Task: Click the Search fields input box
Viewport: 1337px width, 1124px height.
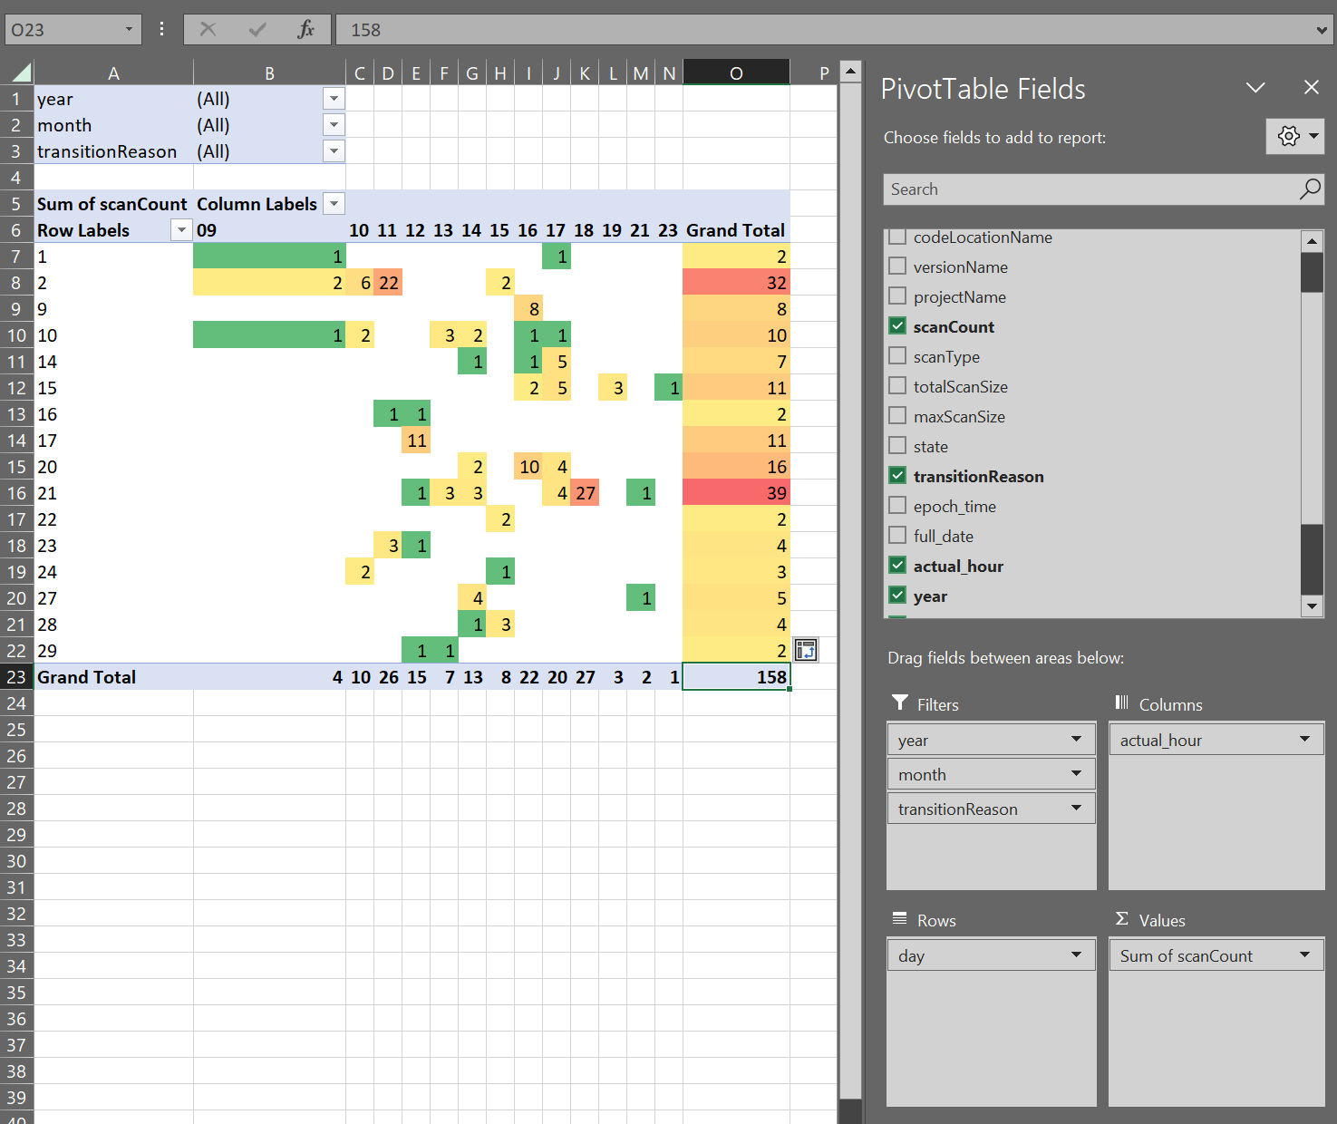Action: tap(1088, 189)
